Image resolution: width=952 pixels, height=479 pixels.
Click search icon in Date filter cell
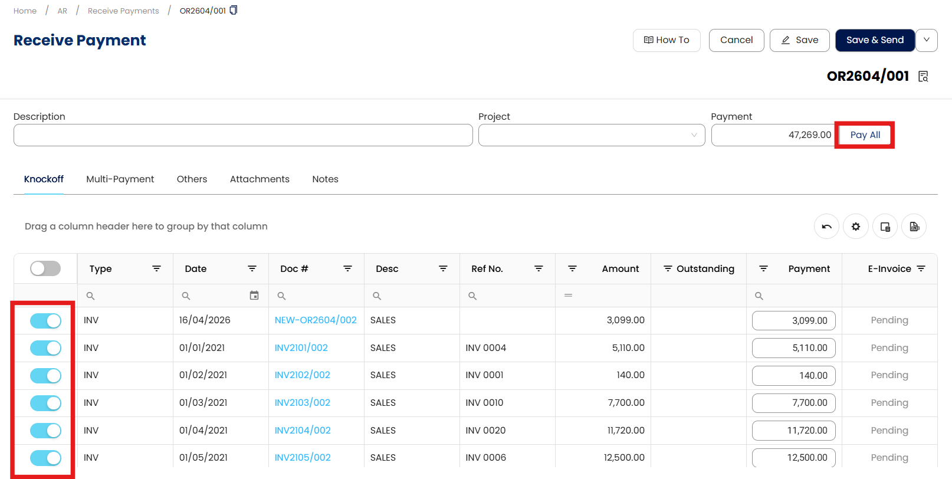tap(186, 296)
